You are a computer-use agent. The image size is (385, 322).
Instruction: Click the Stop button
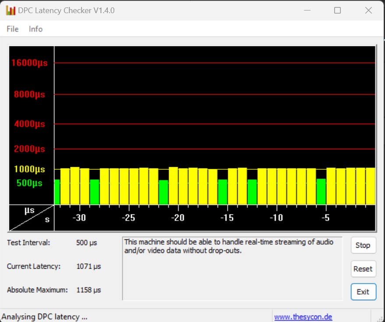(x=363, y=245)
